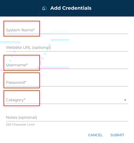Click the 250 Character Limit hint
134x143 pixels.
20,124
